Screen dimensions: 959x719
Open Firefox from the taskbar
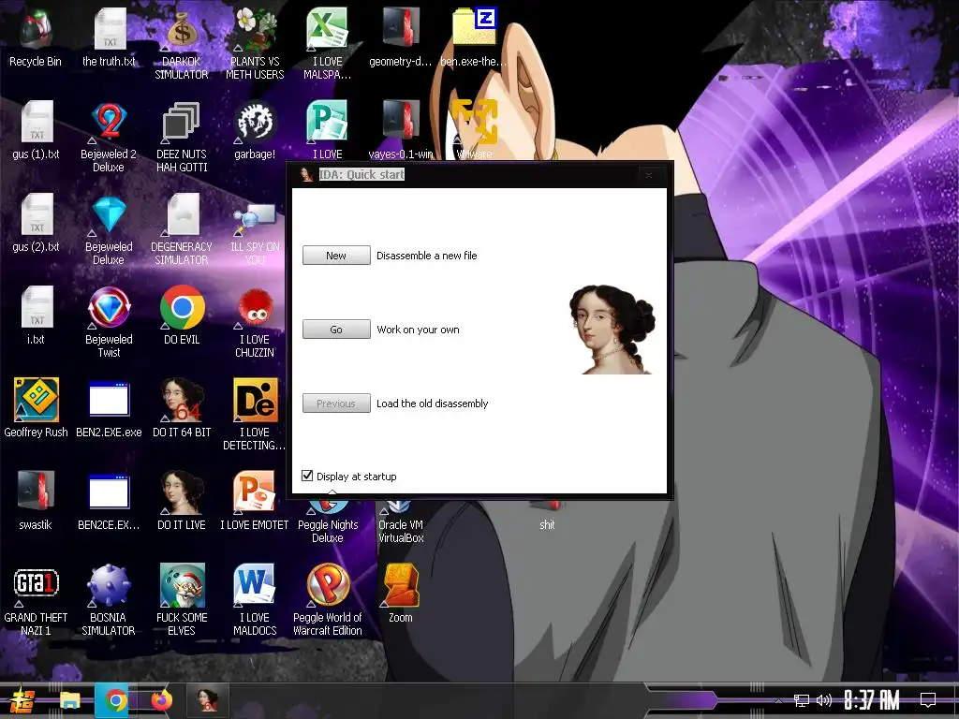click(161, 700)
